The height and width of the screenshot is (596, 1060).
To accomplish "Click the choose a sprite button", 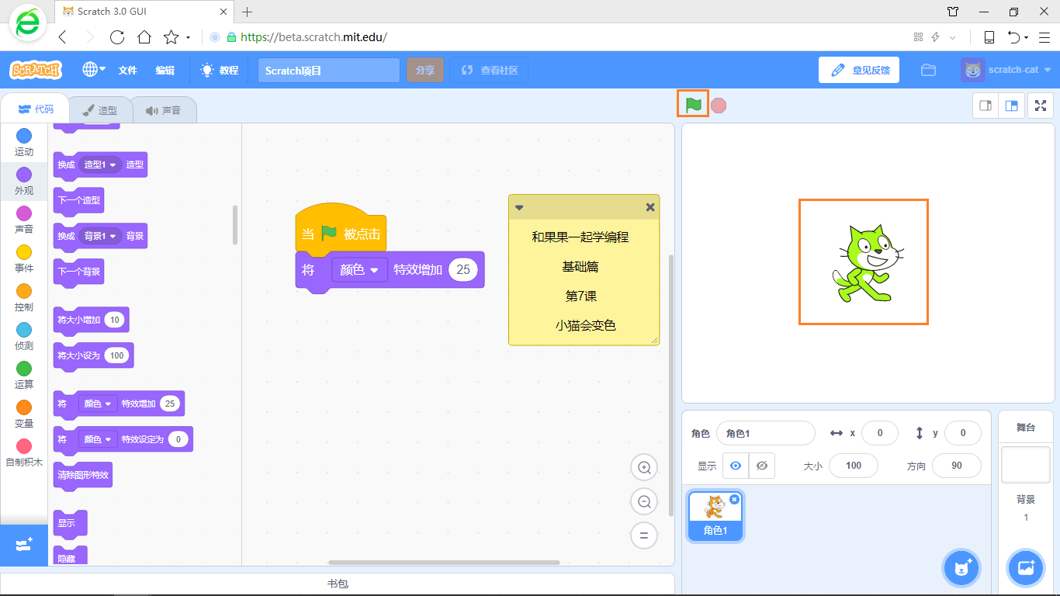I will [x=962, y=568].
